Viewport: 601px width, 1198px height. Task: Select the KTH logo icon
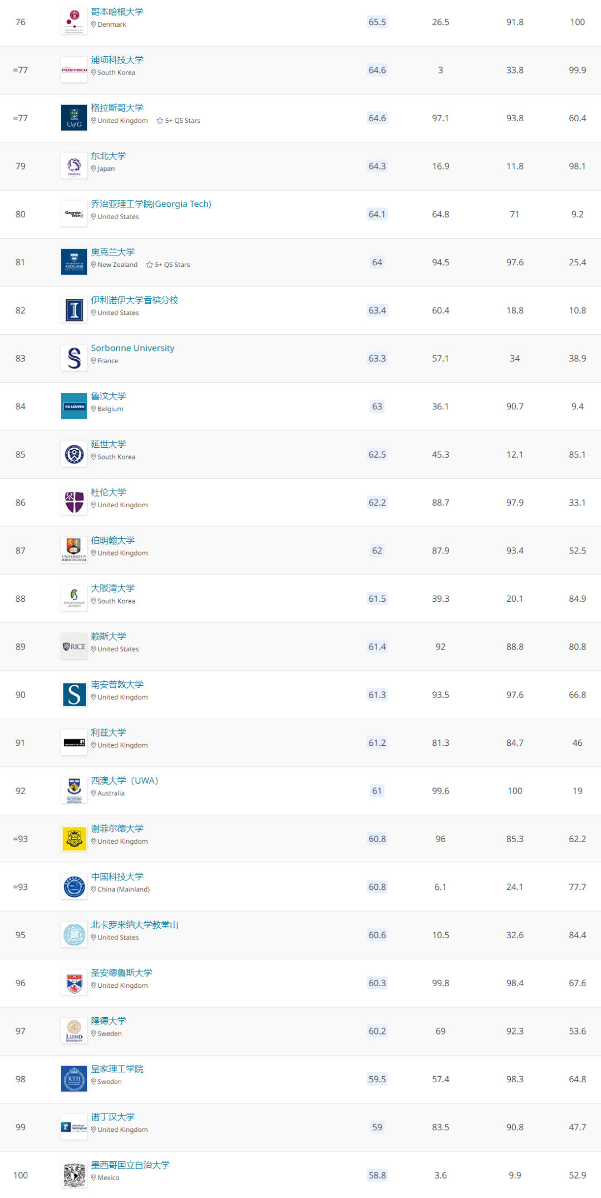74,1079
